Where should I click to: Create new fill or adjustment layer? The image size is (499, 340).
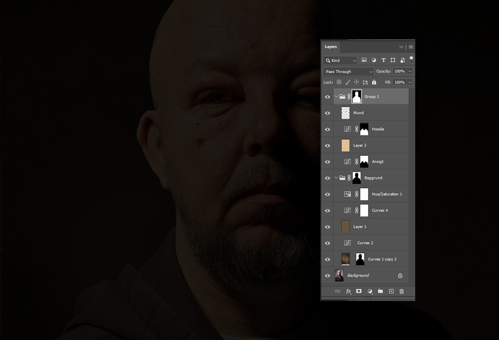[370, 291]
